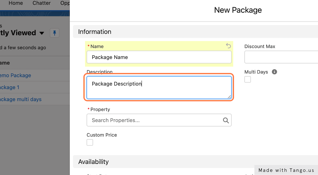This screenshot has height=175, width=318.
Task: Click the Made with Tango.us badge
Action: [x=286, y=170]
